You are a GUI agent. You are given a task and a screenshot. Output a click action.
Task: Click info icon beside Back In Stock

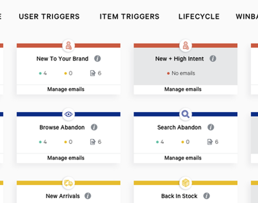click(x=206, y=196)
